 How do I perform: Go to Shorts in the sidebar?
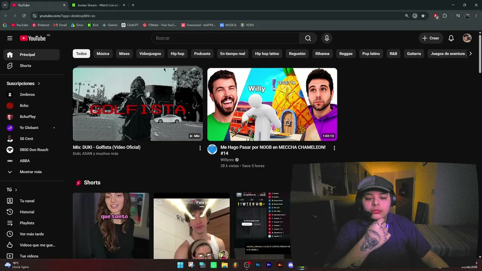coord(32,66)
